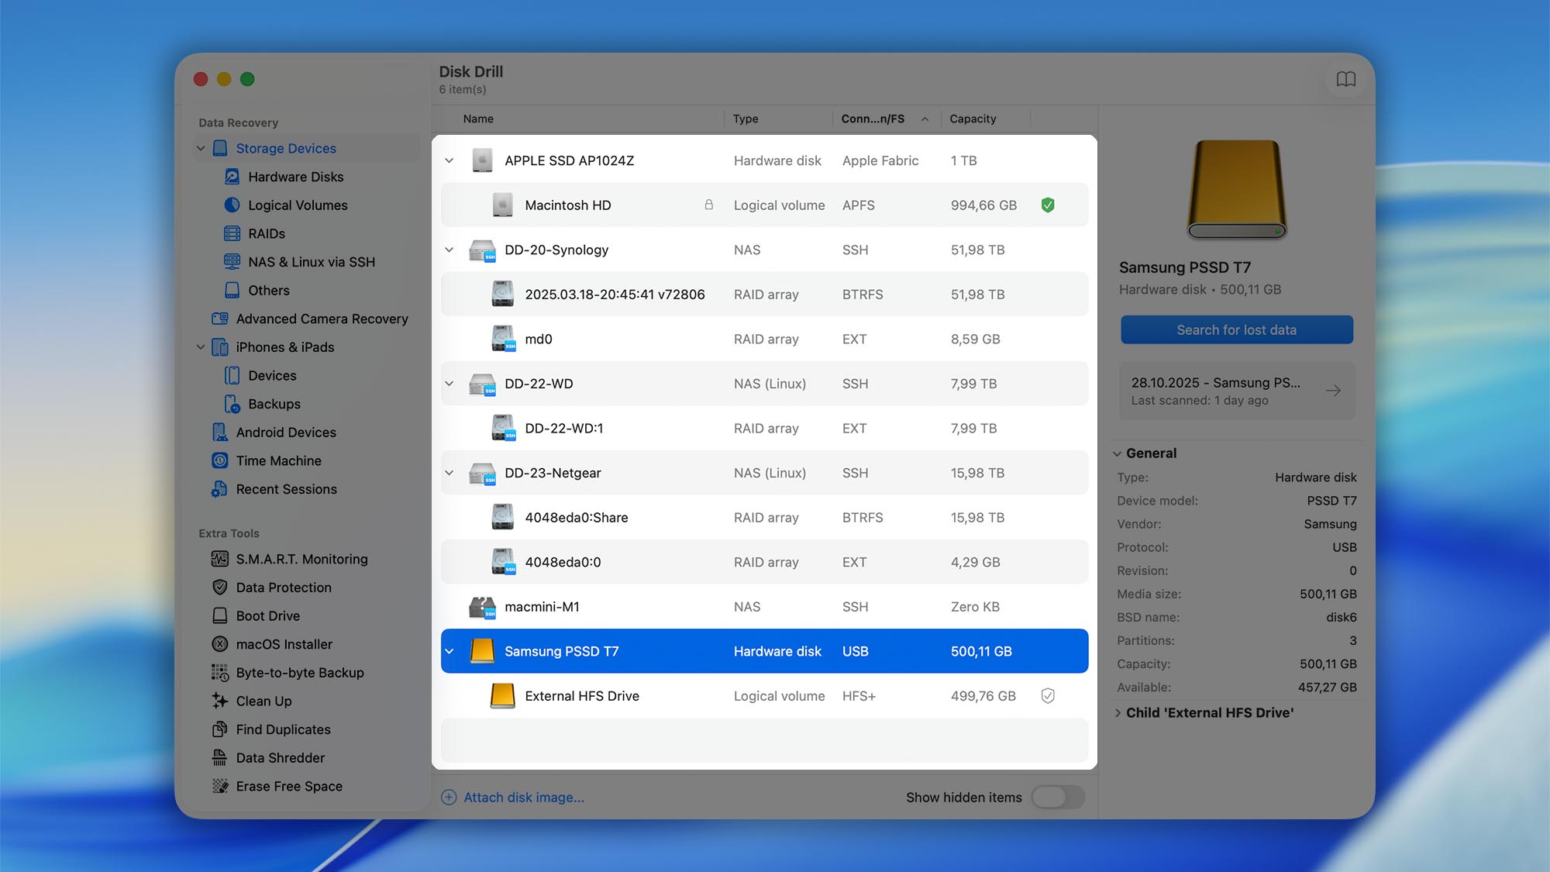The width and height of the screenshot is (1550, 872).
Task: Open the documentation book icon
Action: click(x=1346, y=78)
